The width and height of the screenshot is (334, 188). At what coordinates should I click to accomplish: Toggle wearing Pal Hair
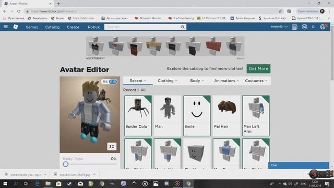pos(226,115)
